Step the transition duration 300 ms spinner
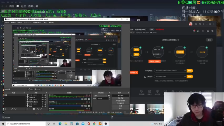This screenshot has width=224, height=126. [109, 99]
